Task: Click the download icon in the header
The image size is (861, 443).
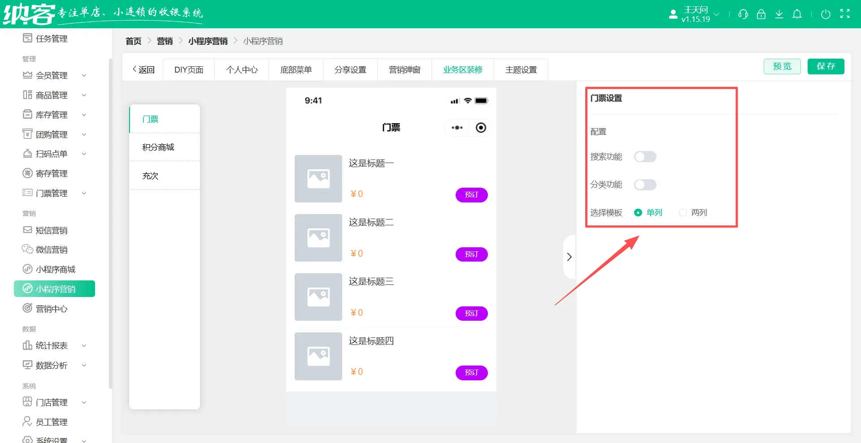Action: 779,14
